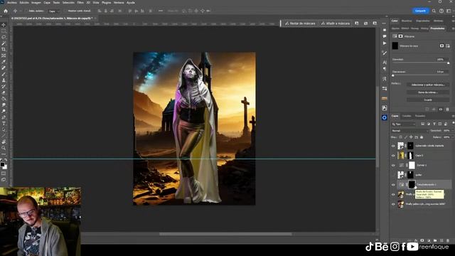This screenshot has height=256, width=455.
Task: Open the help question mark icon
Action: (x=441, y=11)
